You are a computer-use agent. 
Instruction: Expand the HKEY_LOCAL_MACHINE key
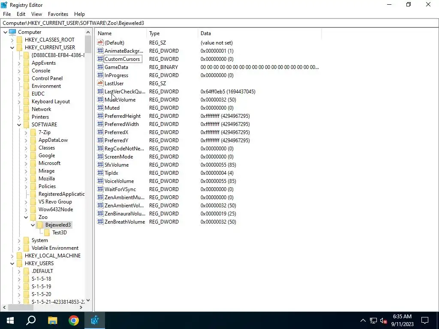(12, 256)
